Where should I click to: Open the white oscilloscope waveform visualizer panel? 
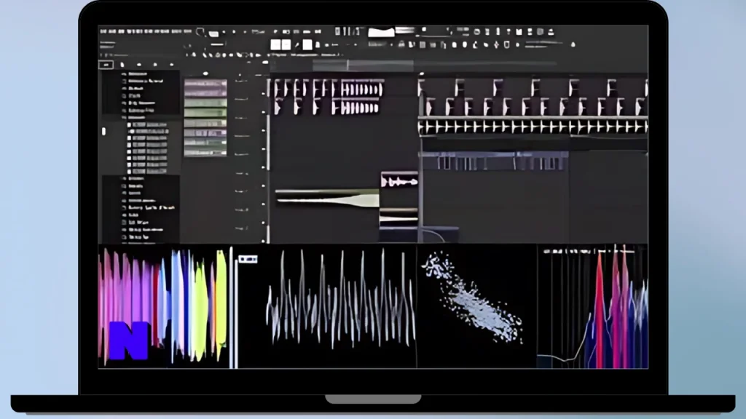pos(327,306)
